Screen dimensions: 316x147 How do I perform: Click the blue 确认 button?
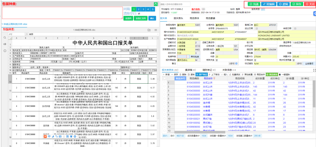pyautogui.click(x=152, y=18)
